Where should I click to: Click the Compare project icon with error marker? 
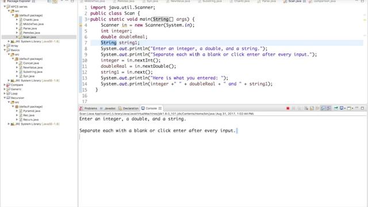pyautogui.click(x=9, y=85)
